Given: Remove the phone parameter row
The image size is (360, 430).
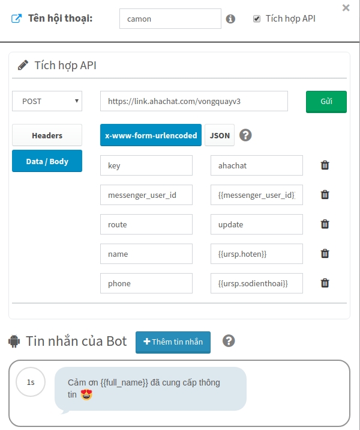Looking at the screenshot, I should [x=325, y=283].
